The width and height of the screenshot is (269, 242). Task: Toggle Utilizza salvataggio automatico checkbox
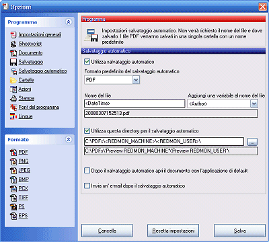coord(87,62)
